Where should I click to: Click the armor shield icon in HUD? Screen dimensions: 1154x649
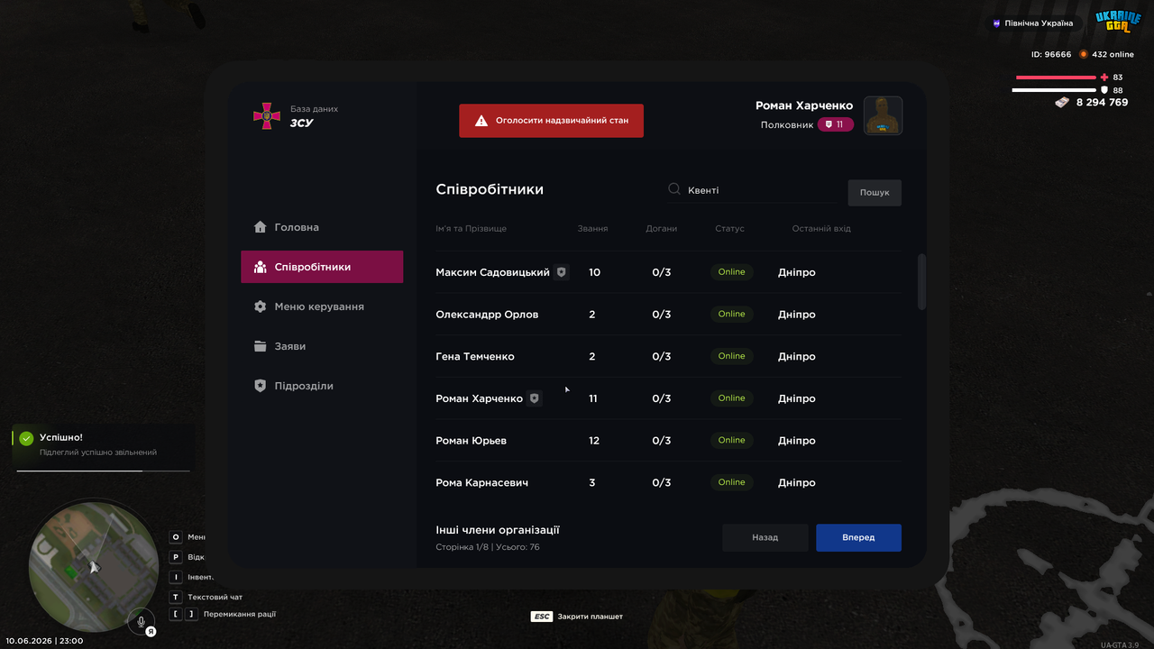[1104, 90]
